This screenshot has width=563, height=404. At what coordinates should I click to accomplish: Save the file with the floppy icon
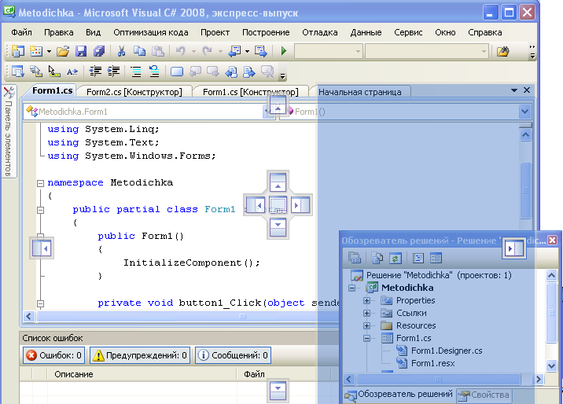pyautogui.click(x=81, y=51)
